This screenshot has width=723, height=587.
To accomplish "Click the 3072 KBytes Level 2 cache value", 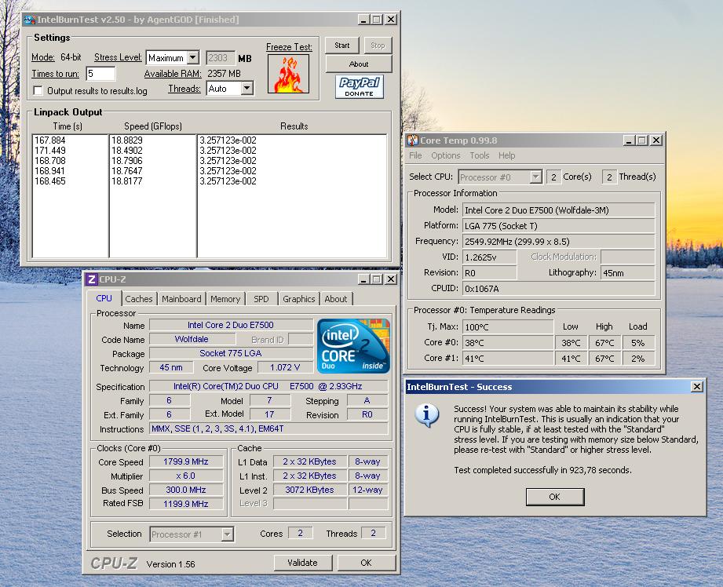I will [309, 490].
